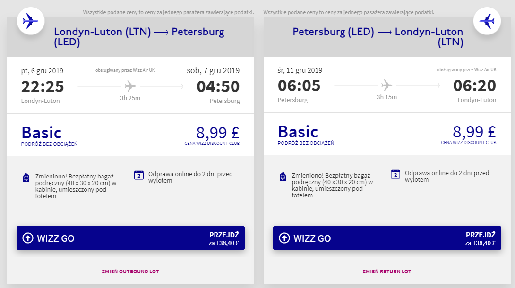Click the backpack baggage icon in outbound card

(x=26, y=178)
